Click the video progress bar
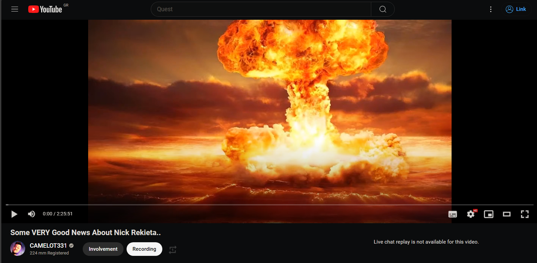 269,204
